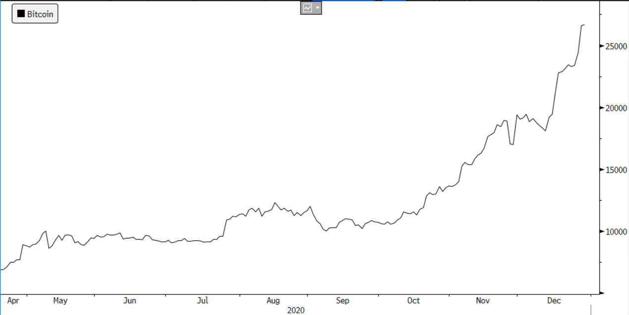Click the 20000 y-axis label
Viewport: 629px width, 315px height.
613,108
